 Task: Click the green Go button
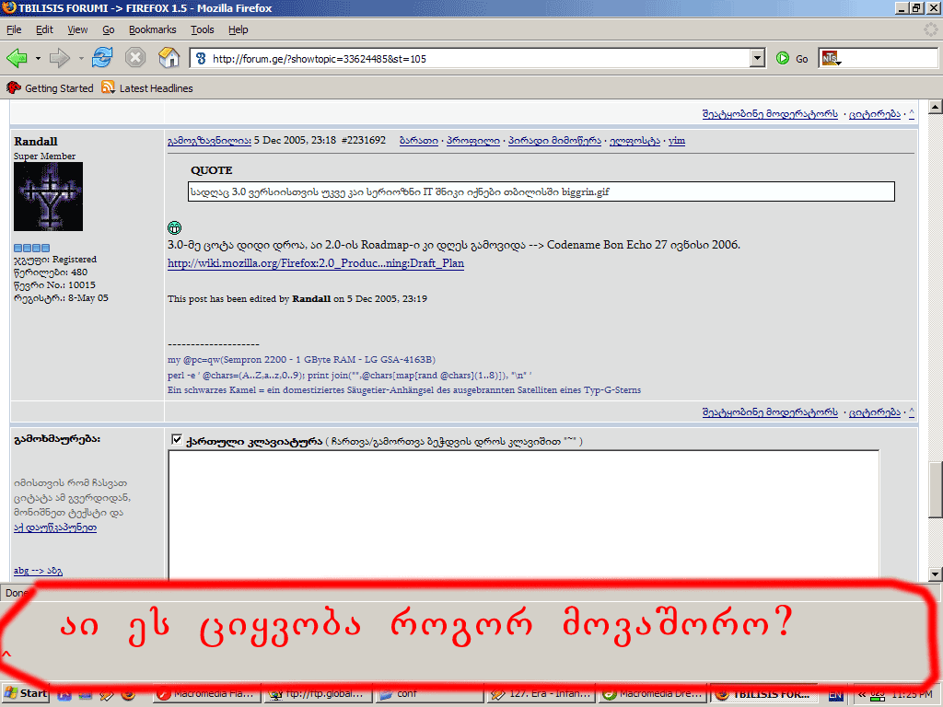[x=792, y=58]
